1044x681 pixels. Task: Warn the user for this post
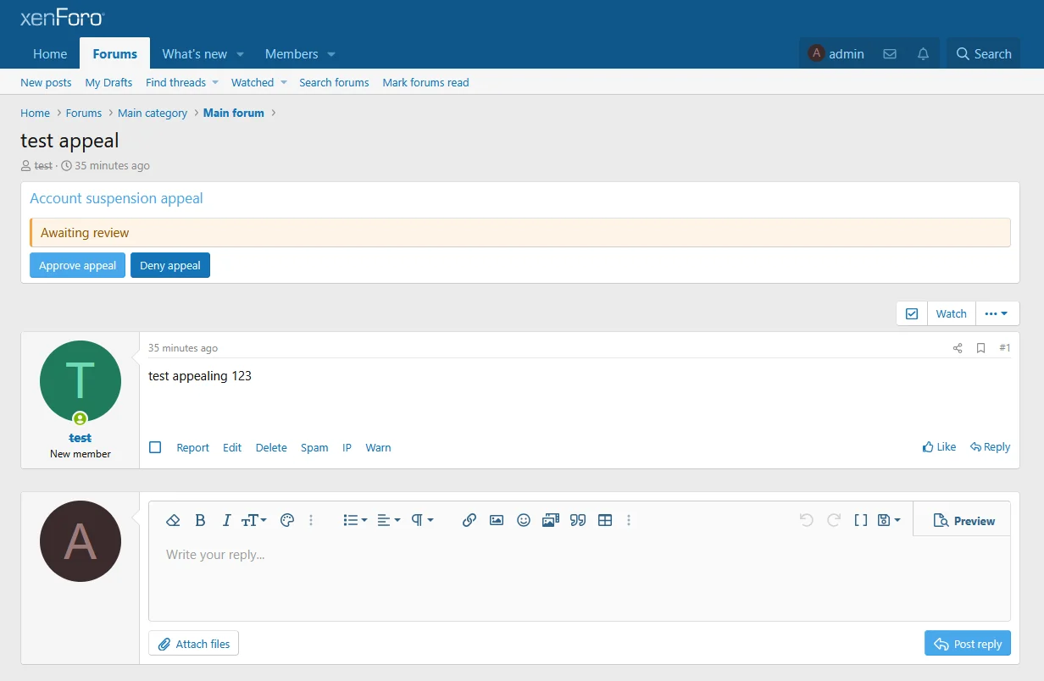378,447
